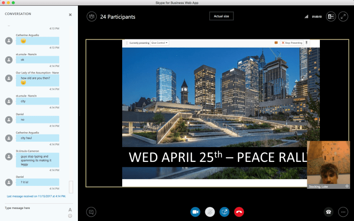The image size is (354, 221).
Task: Click Daniel's 'no' message
Action: click(38, 120)
